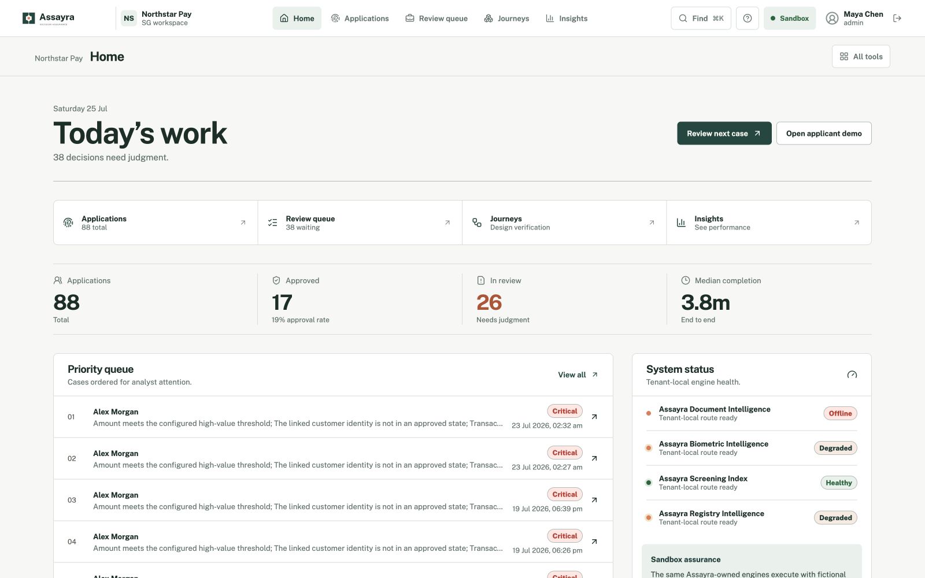This screenshot has width=925, height=578.
Task: Click the Healthy status badge
Action: point(839,483)
